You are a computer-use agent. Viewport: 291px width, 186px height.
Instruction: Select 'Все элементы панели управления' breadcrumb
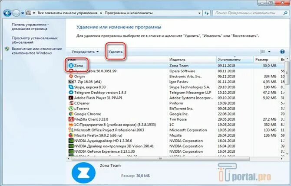point(67,13)
